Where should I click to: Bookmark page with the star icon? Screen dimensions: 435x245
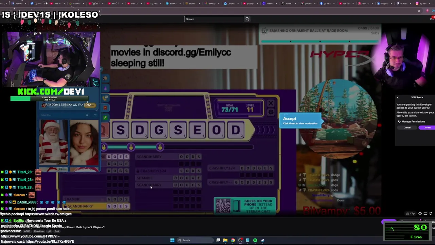[x=419, y=11]
